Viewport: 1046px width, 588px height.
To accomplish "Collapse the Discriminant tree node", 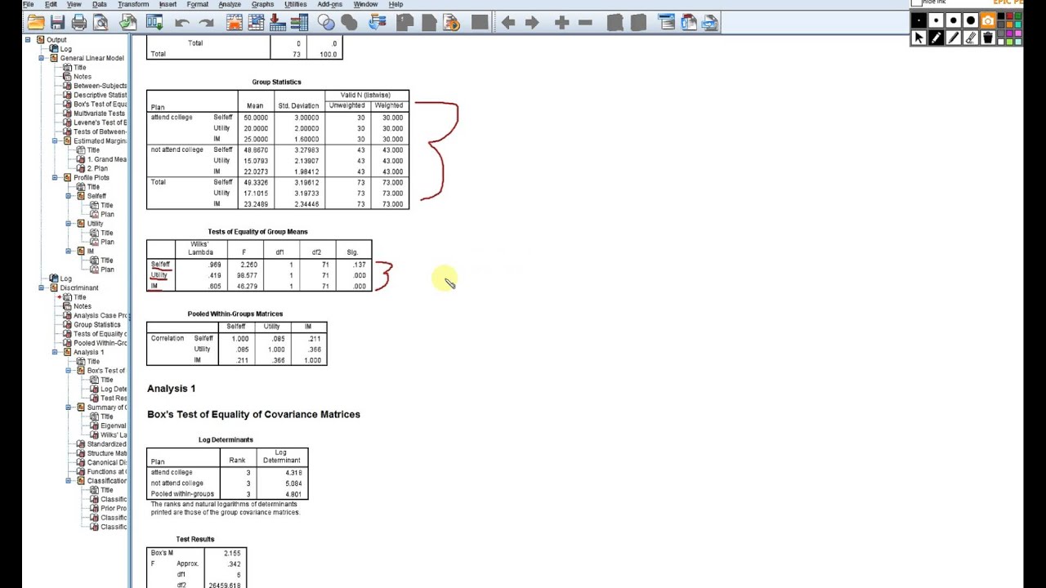I will click(x=41, y=287).
